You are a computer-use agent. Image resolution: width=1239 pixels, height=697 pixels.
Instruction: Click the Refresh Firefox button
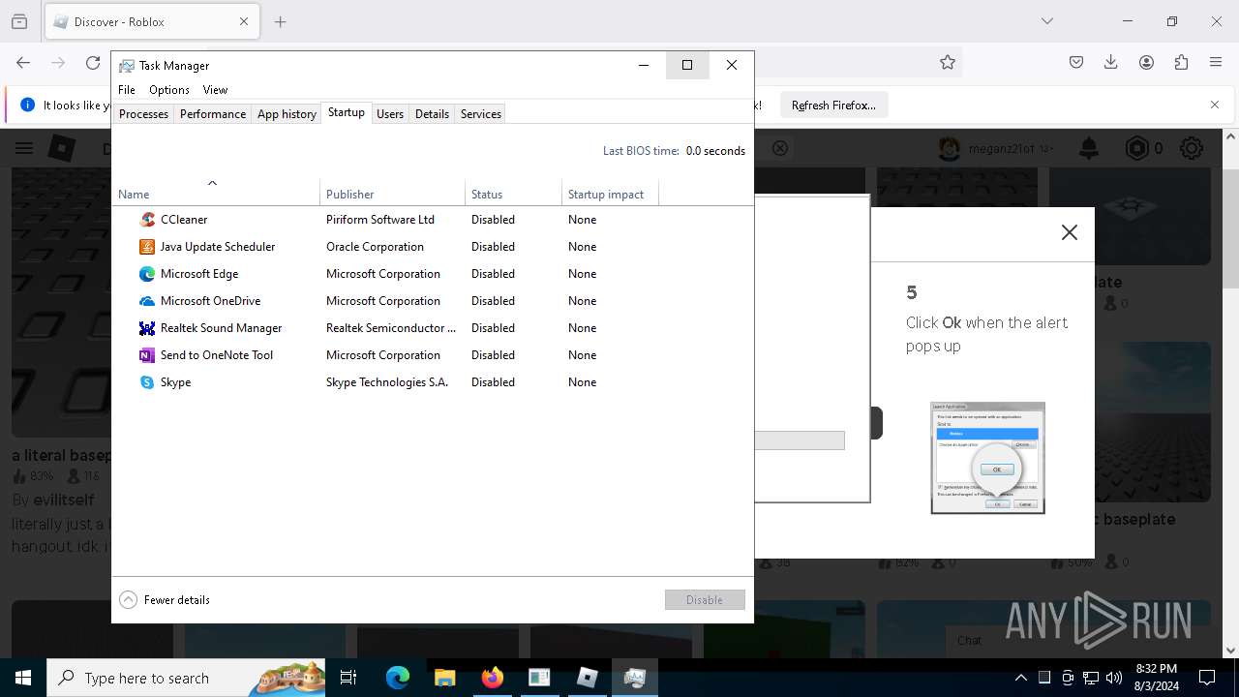tap(833, 106)
